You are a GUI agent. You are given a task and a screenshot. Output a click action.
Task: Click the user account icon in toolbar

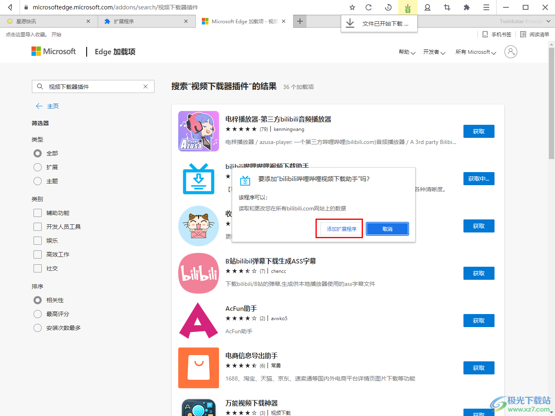coord(427,7)
